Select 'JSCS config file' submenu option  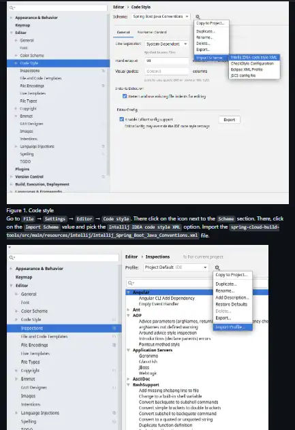(254, 76)
